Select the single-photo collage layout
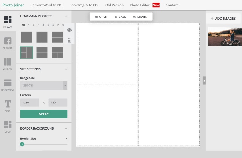242x158 pixels. coord(26,37)
